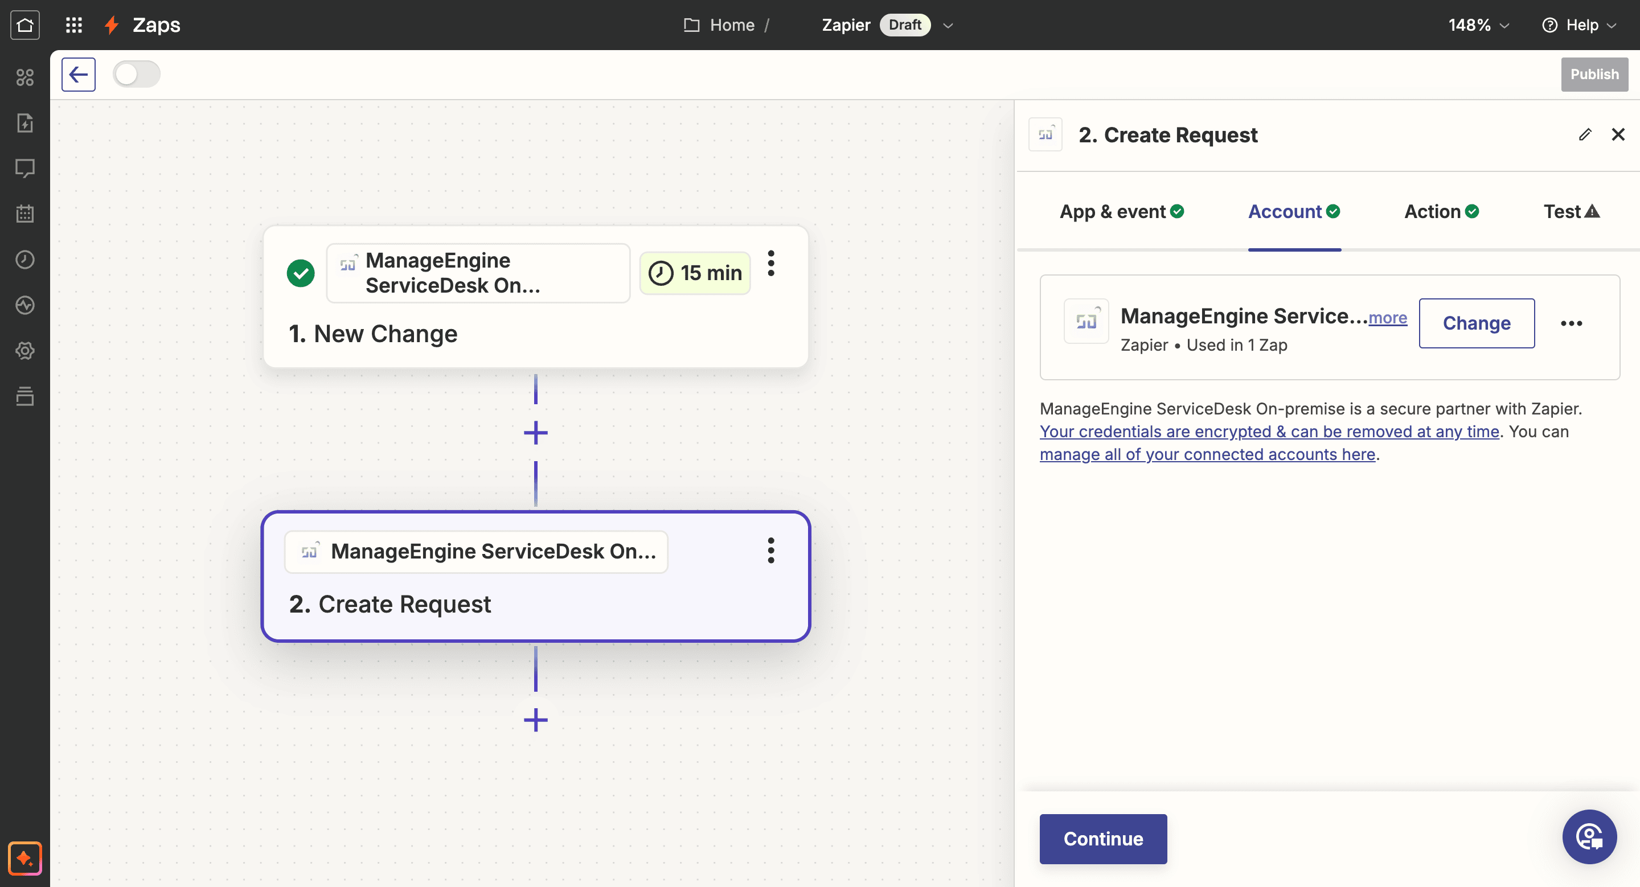The image size is (1640, 887).
Task: Click the 15 min polling interval badge
Action: pos(695,273)
